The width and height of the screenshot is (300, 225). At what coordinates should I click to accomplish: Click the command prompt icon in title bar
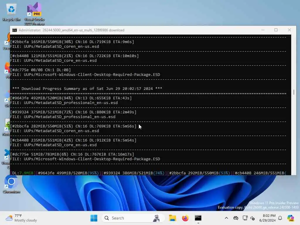click(x=15, y=30)
